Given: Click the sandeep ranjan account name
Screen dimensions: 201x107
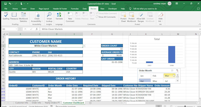Looking at the screenshot, I should click(160, 4).
